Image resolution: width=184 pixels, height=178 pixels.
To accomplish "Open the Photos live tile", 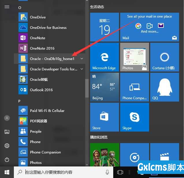I will (x=135, y=57).
